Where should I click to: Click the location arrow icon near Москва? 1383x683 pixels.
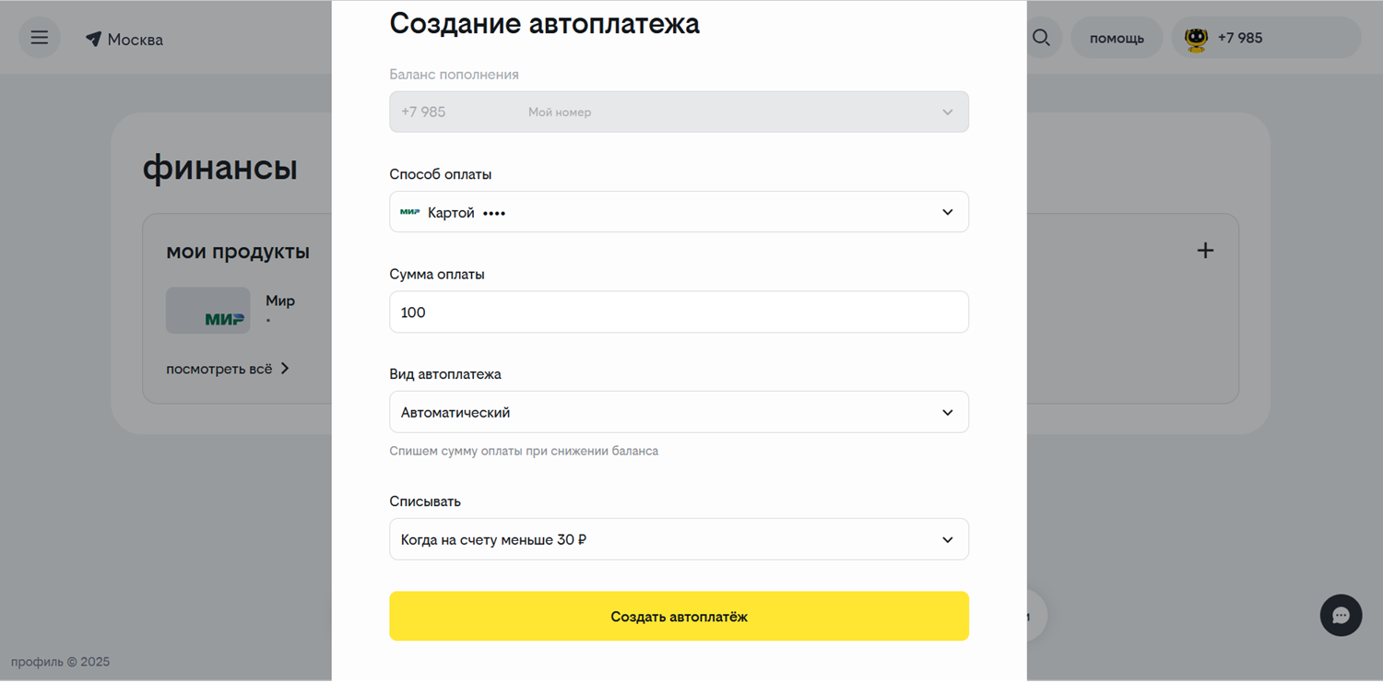pos(93,40)
